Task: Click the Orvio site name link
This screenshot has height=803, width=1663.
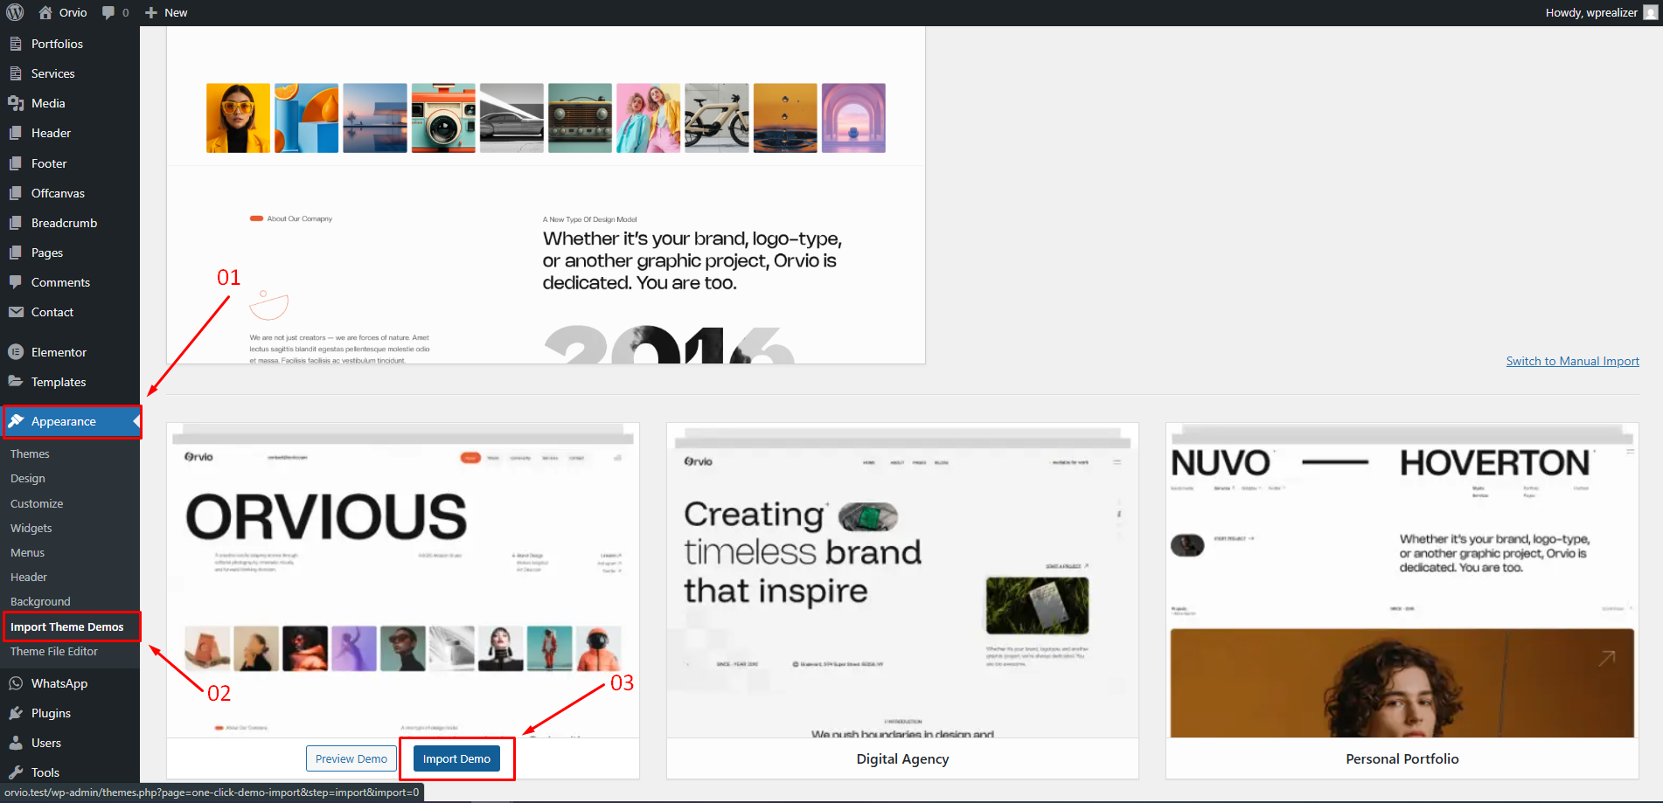Action: click(x=73, y=12)
